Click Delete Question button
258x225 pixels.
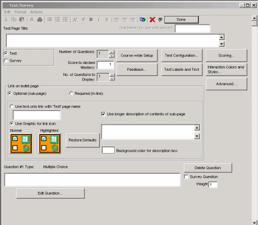208,168
